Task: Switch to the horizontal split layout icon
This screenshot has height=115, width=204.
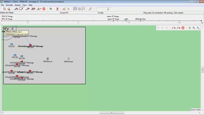Action: (75, 9)
